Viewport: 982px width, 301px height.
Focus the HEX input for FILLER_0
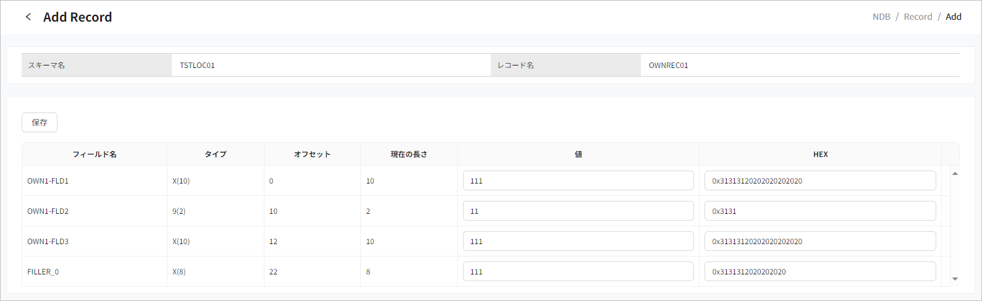click(819, 272)
